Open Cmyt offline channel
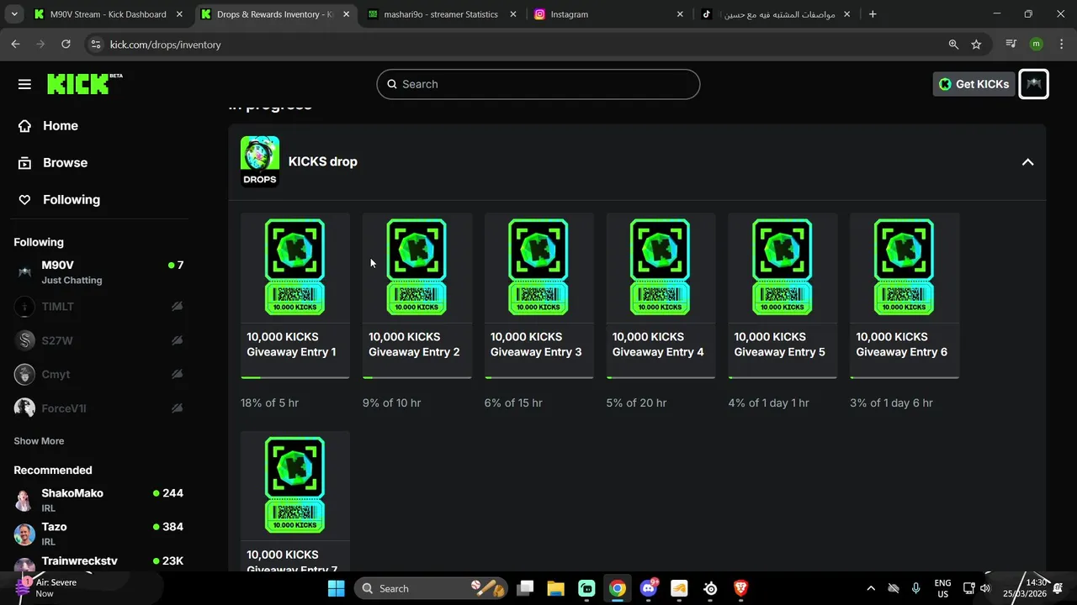 (101, 374)
